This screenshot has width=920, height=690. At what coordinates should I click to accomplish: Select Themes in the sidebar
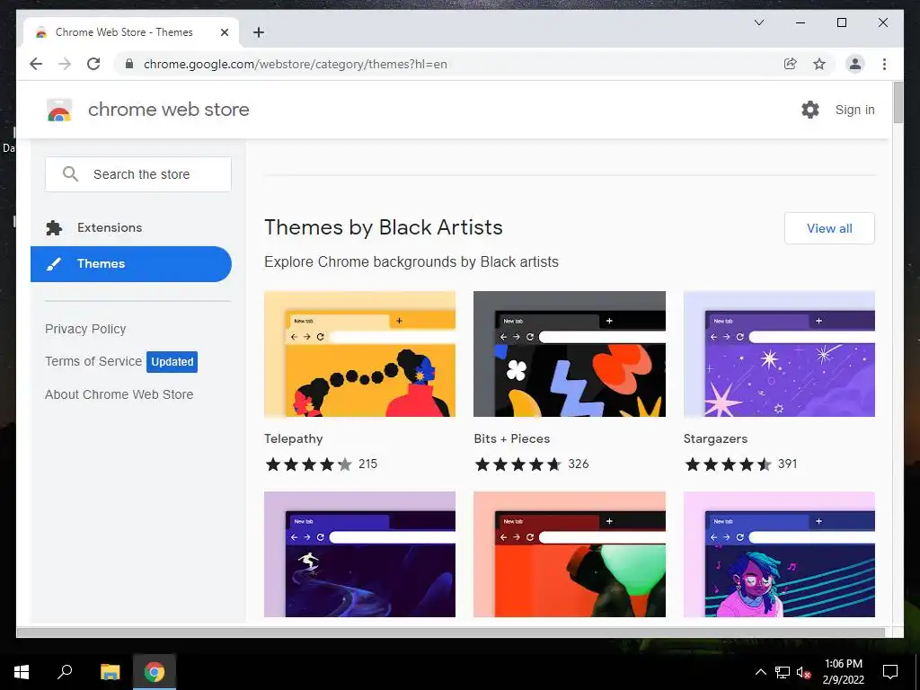point(131,264)
